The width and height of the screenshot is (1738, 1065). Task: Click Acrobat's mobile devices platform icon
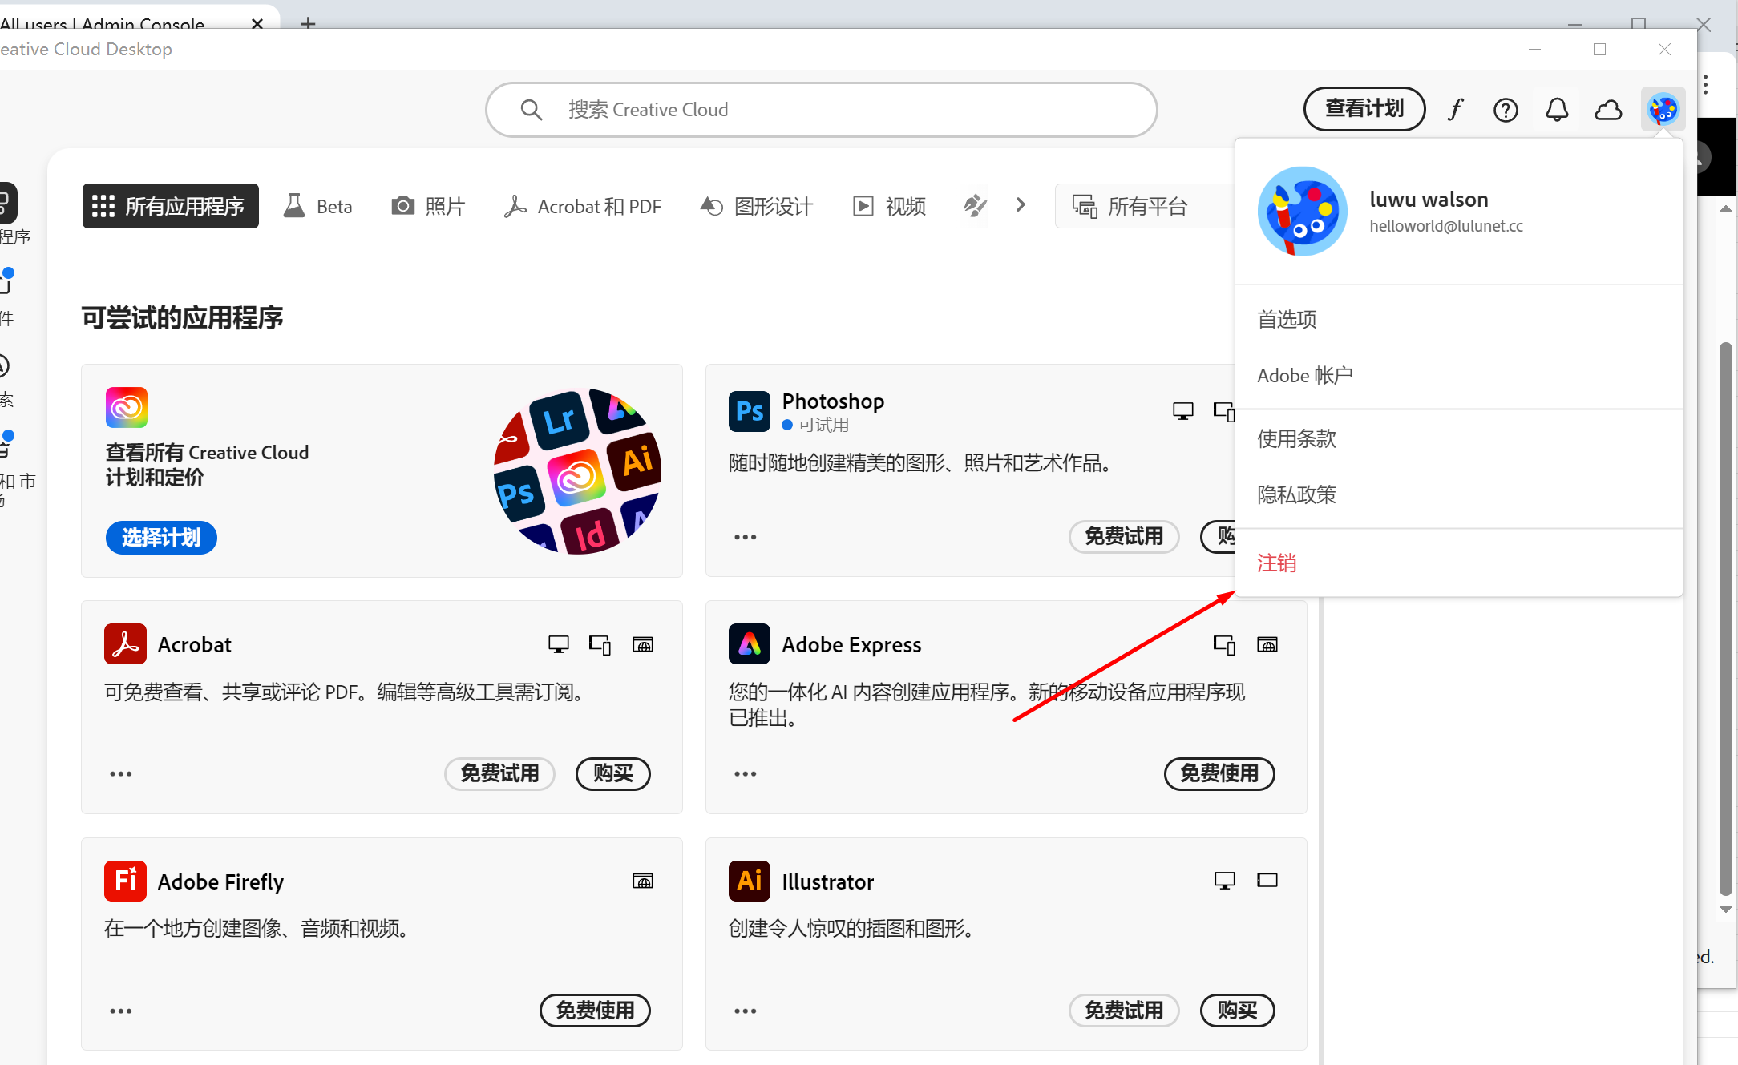click(600, 644)
